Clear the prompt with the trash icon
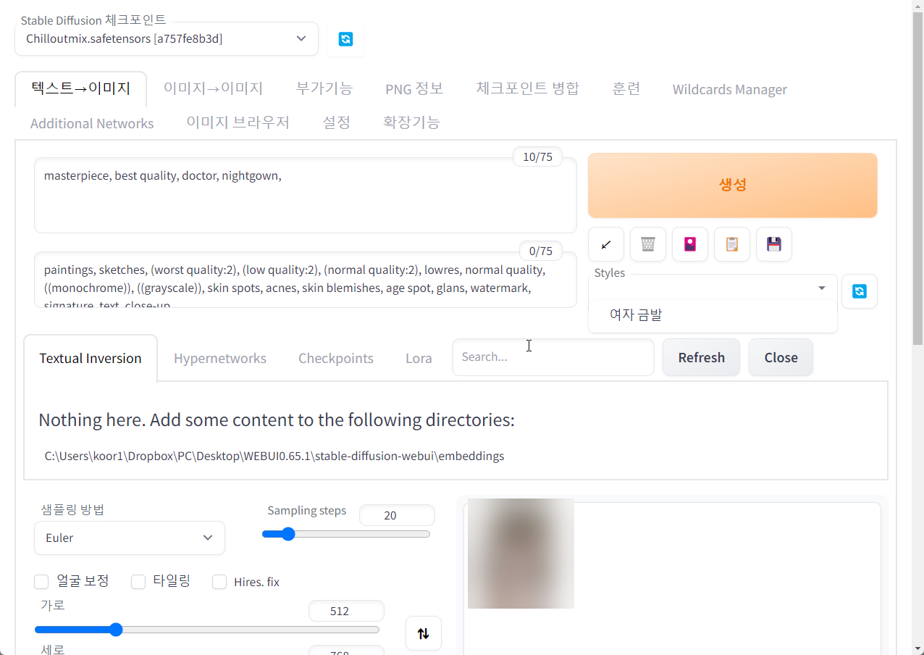This screenshot has width=924, height=655. (x=647, y=244)
